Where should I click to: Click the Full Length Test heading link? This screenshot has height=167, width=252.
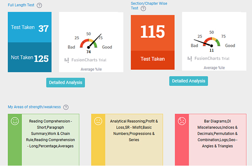tap(21, 5)
